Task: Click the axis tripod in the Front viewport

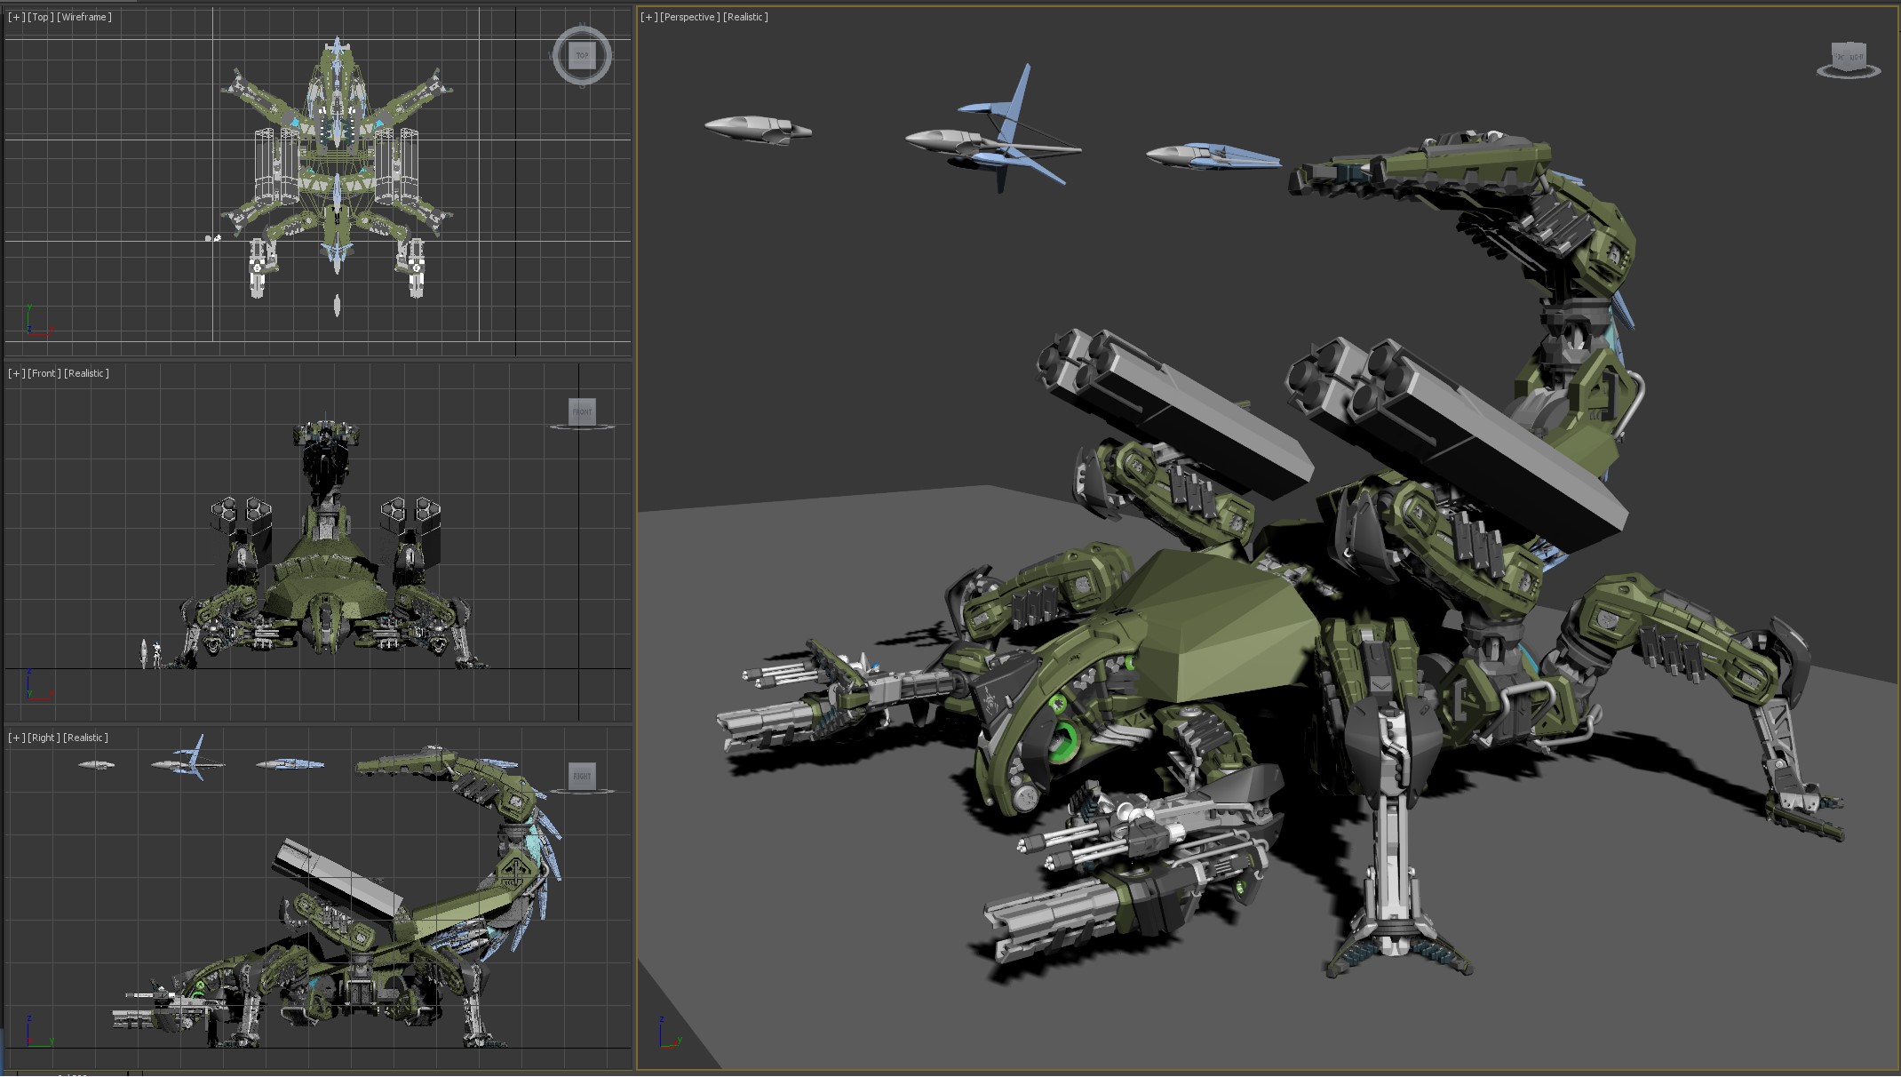Action: (34, 688)
